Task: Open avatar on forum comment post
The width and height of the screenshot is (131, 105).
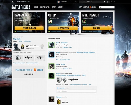Action: coord(52,55)
